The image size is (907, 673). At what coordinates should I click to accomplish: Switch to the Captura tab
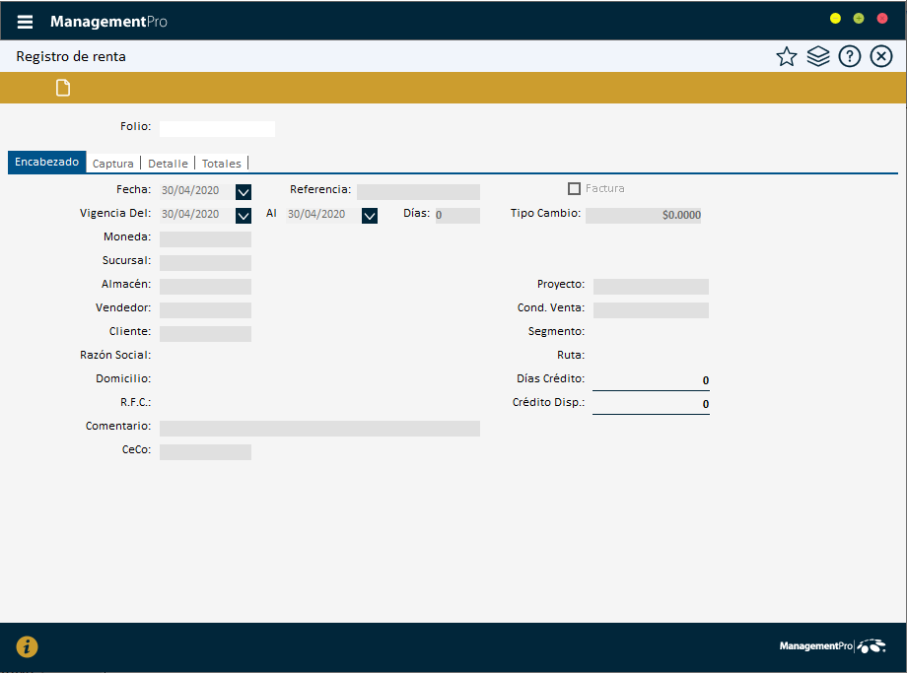point(112,164)
